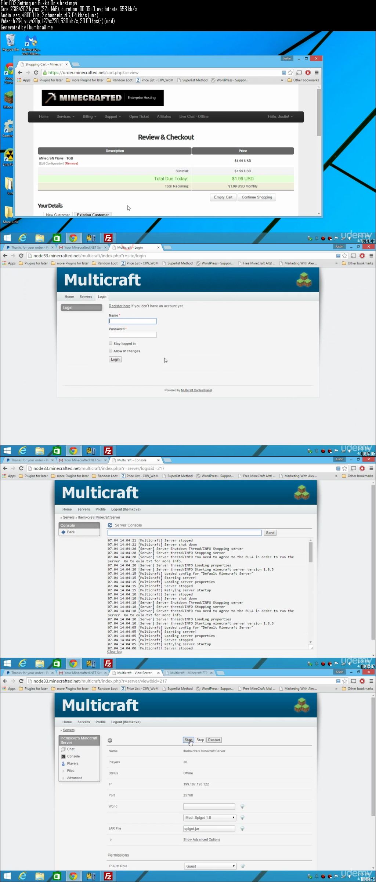Open the yellow radiation Link desktop icon

8,157
